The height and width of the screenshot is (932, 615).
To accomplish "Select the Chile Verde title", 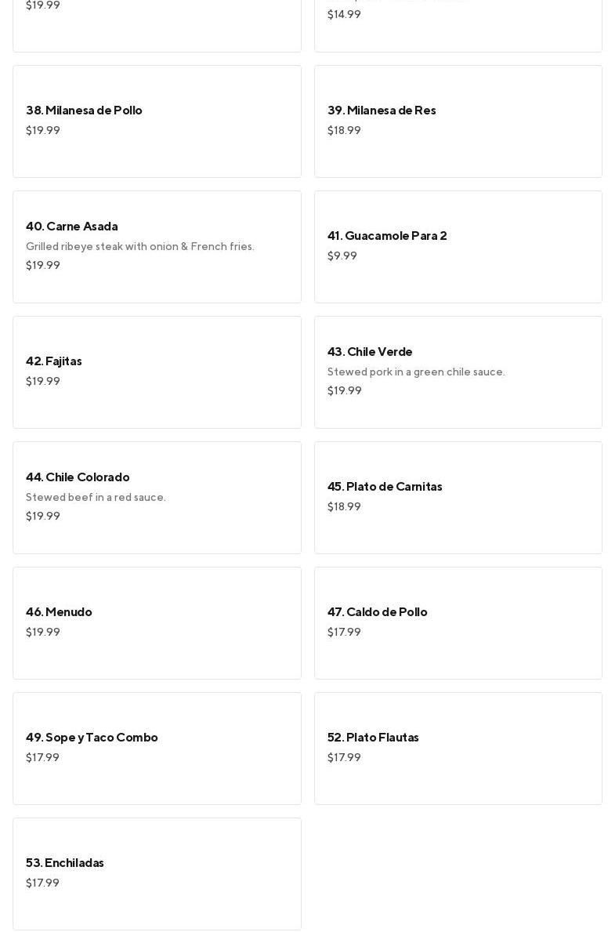I will 370,352.
